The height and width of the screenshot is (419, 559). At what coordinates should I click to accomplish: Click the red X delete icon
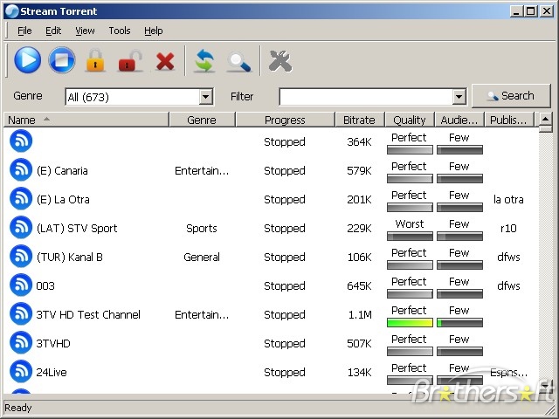pos(165,61)
